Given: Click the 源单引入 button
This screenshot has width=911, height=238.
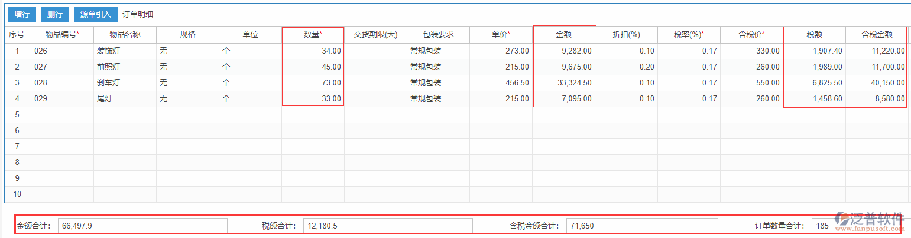Looking at the screenshot, I should [96, 14].
